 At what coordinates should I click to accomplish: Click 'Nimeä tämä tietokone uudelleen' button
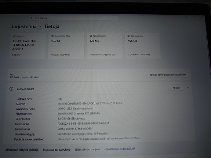point(168,75)
